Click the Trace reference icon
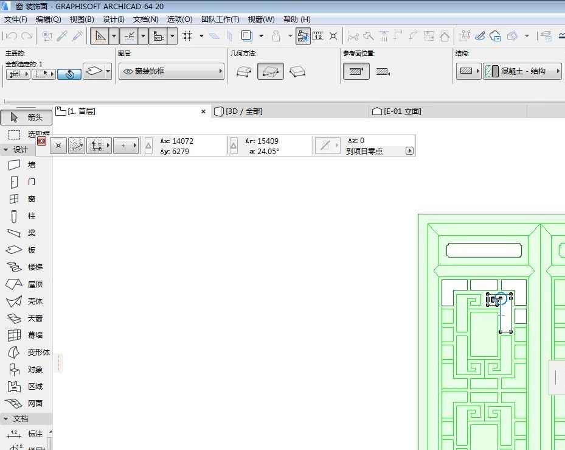 [x=247, y=36]
